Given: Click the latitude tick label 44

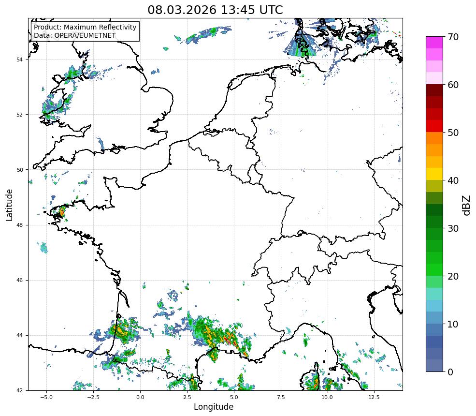Looking at the screenshot, I should tap(19, 336).
